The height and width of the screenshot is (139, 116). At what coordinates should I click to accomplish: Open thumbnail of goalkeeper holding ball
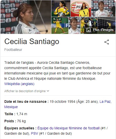coord(61,9)
